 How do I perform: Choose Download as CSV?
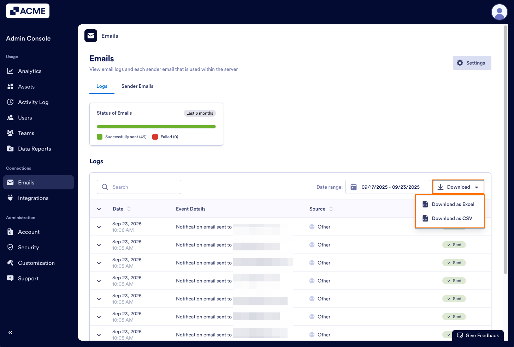pos(452,218)
